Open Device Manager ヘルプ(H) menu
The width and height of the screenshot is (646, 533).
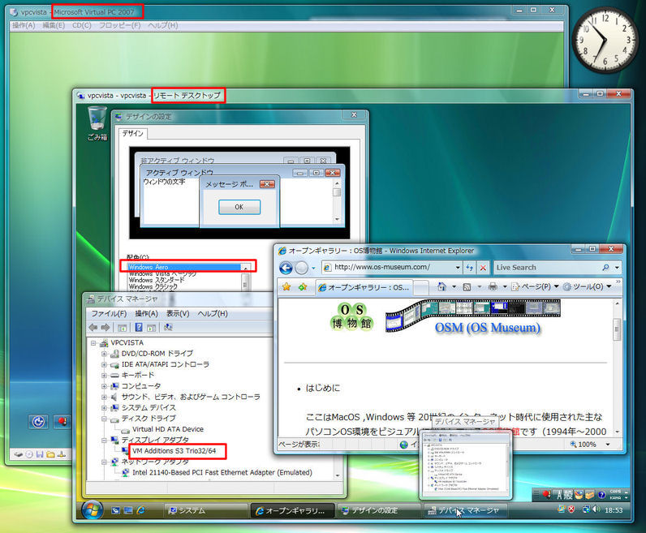(x=213, y=314)
